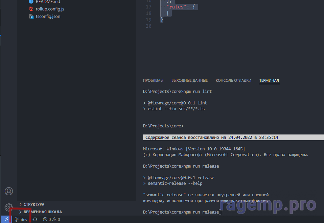Click the "rules" key in editor

(x=176, y=7)
